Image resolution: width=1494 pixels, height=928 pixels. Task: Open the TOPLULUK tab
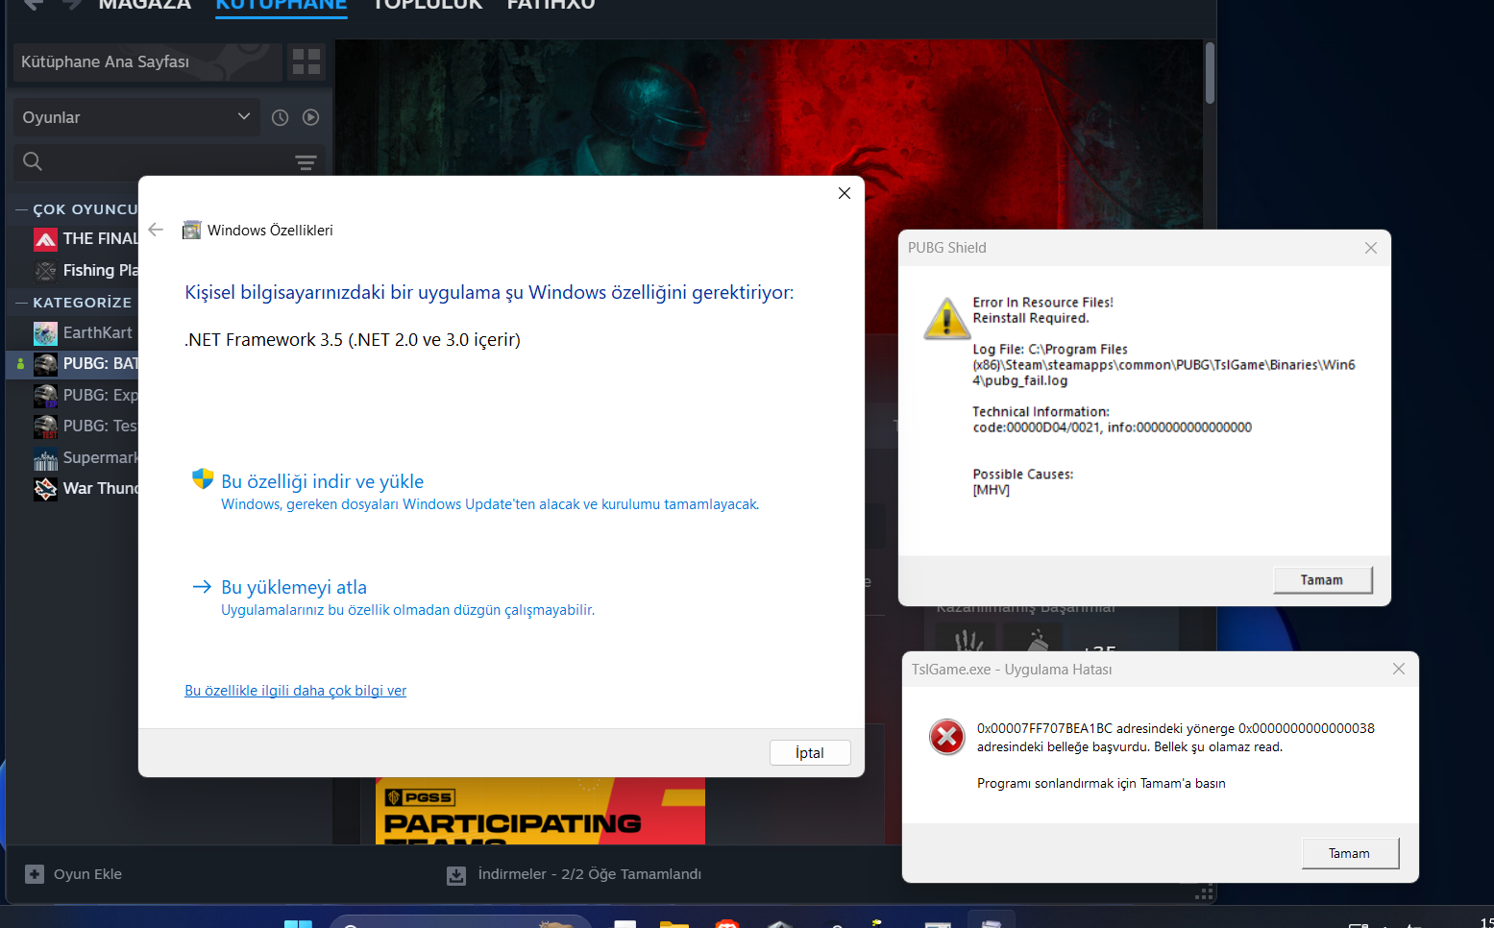pos(428,5)
